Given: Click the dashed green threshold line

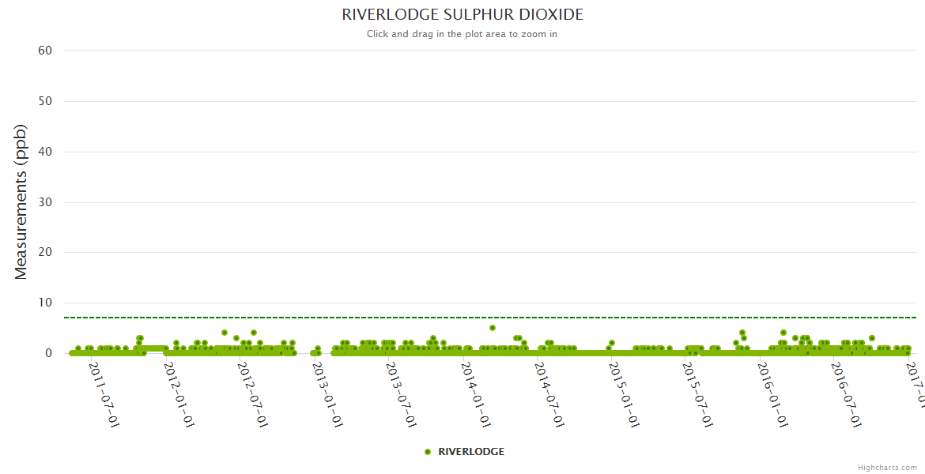Looking at the screenshot, I should tap(395, 318).
